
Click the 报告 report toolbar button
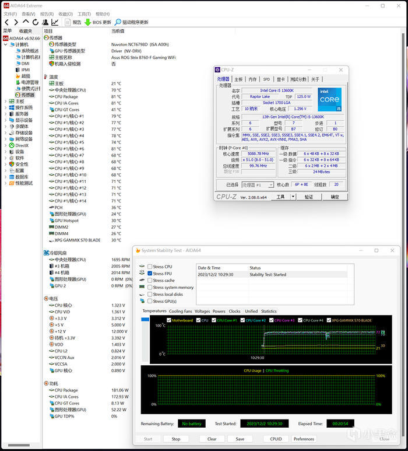click(x=73, y=22)
